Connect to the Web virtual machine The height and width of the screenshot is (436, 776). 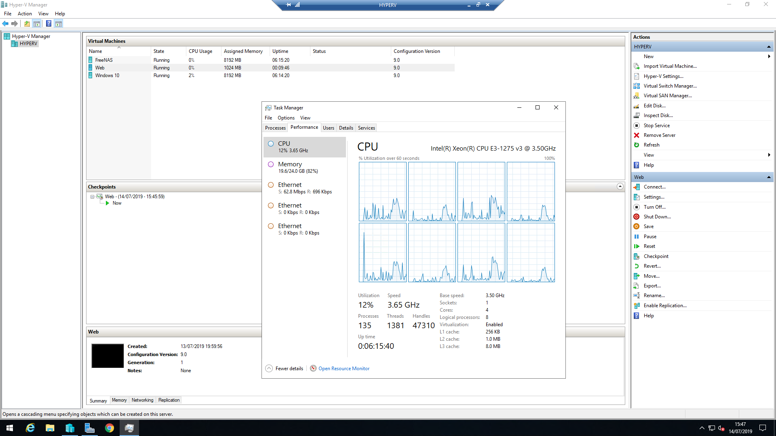coord(654,187)
